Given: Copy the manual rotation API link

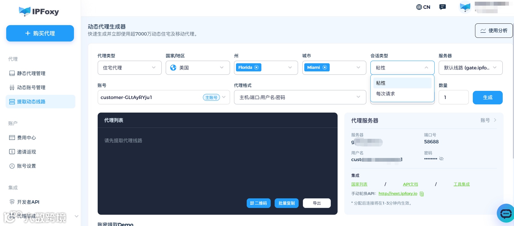Looking at the screenshot, I should tap(422, 194).
